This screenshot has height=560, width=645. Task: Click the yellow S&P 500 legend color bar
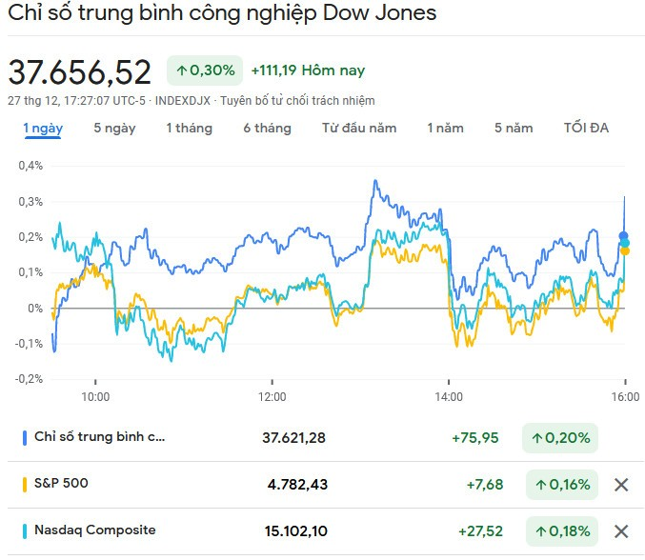tap(25, 484)
